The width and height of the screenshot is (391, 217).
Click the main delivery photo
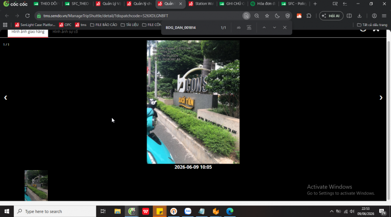193,102
